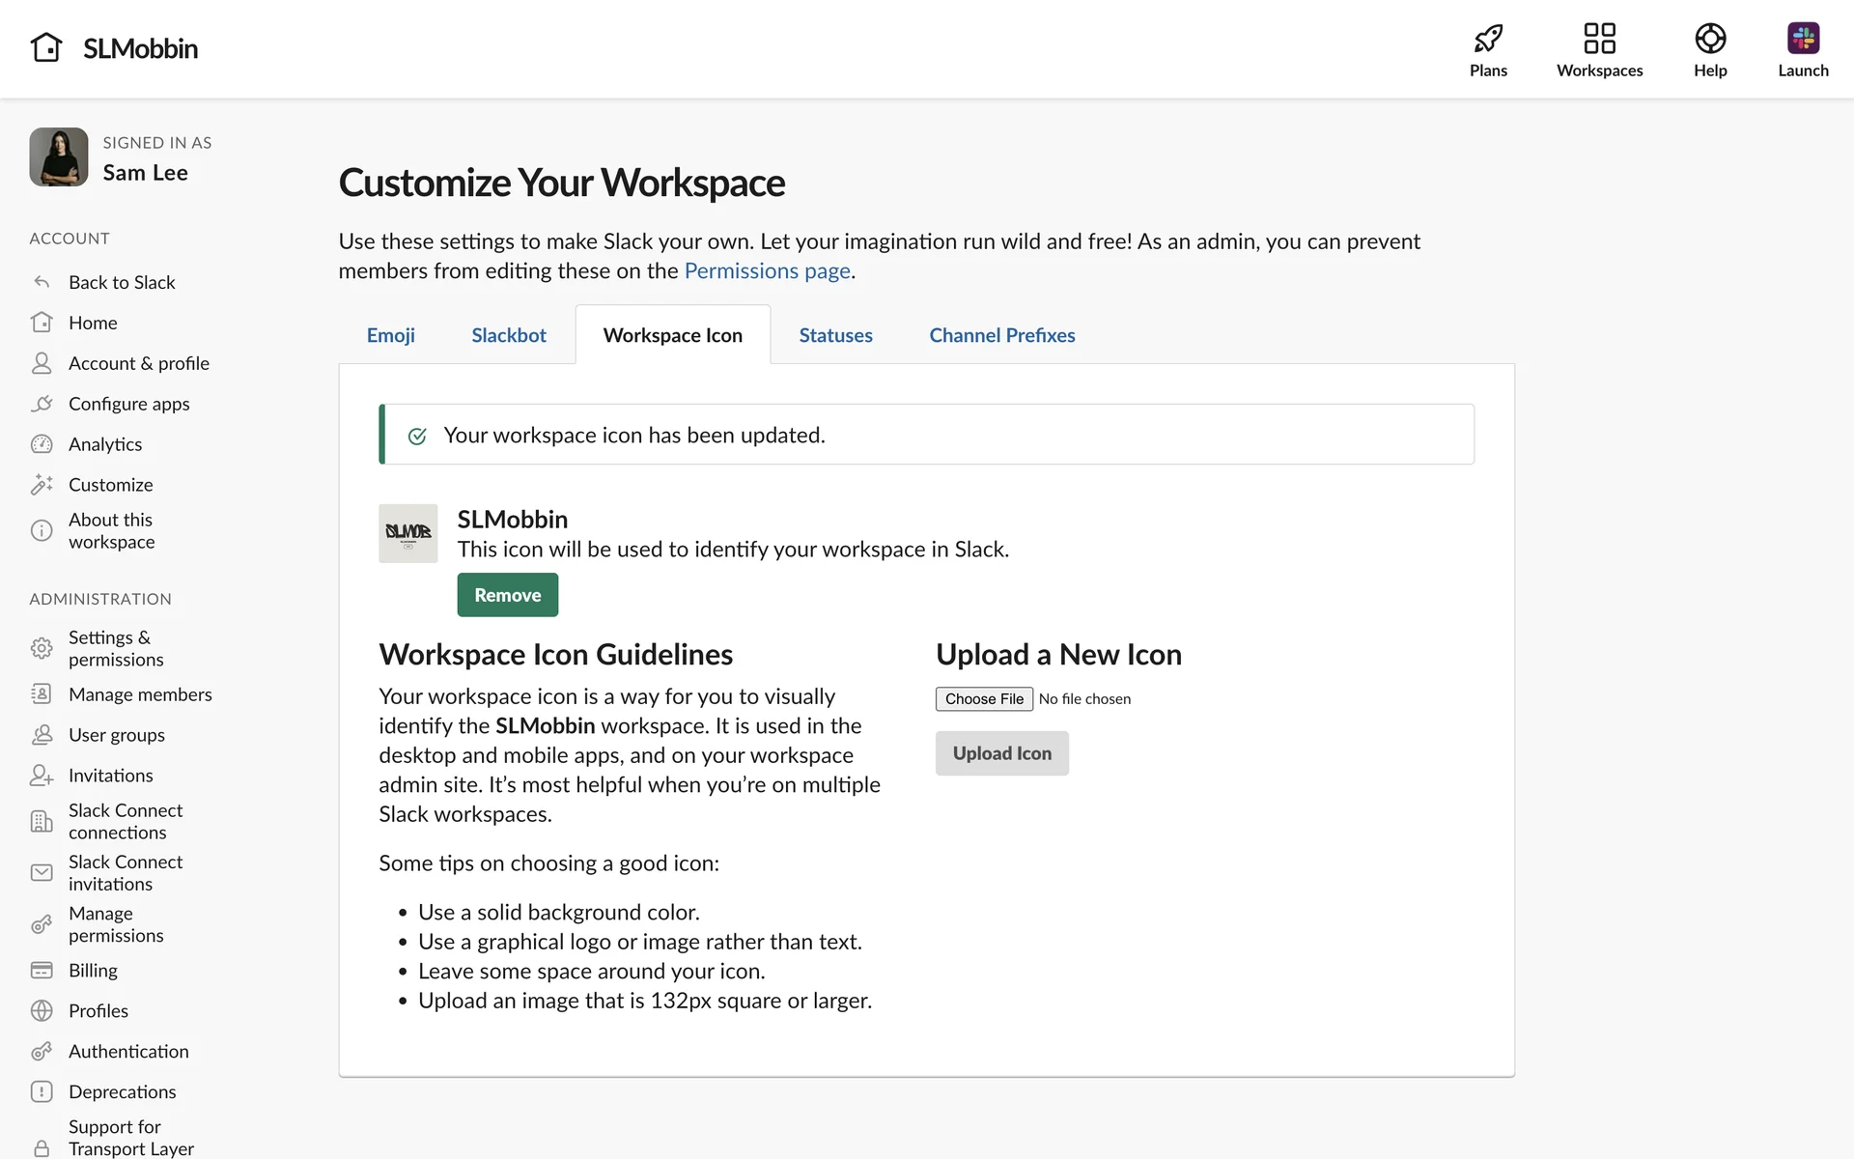This screenshot has width=1854, height=1159.
Task: Go to the Channel Prefixes tab
Action: tap(1001, 335)
